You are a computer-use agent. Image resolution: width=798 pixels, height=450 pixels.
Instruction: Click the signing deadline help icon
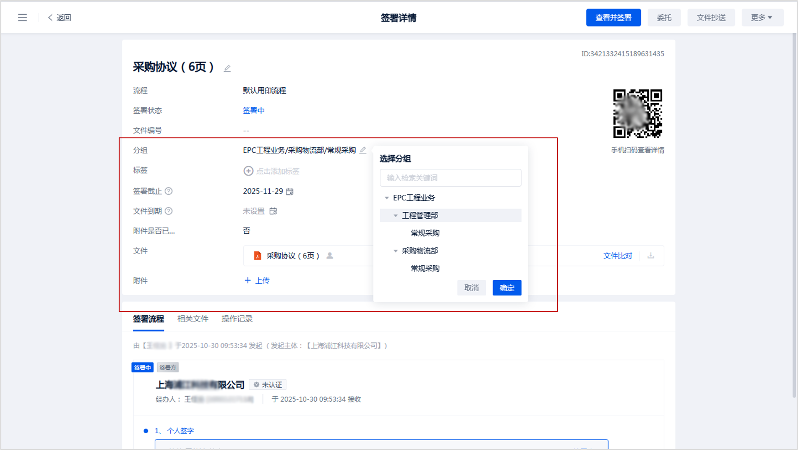coord(168,191)
